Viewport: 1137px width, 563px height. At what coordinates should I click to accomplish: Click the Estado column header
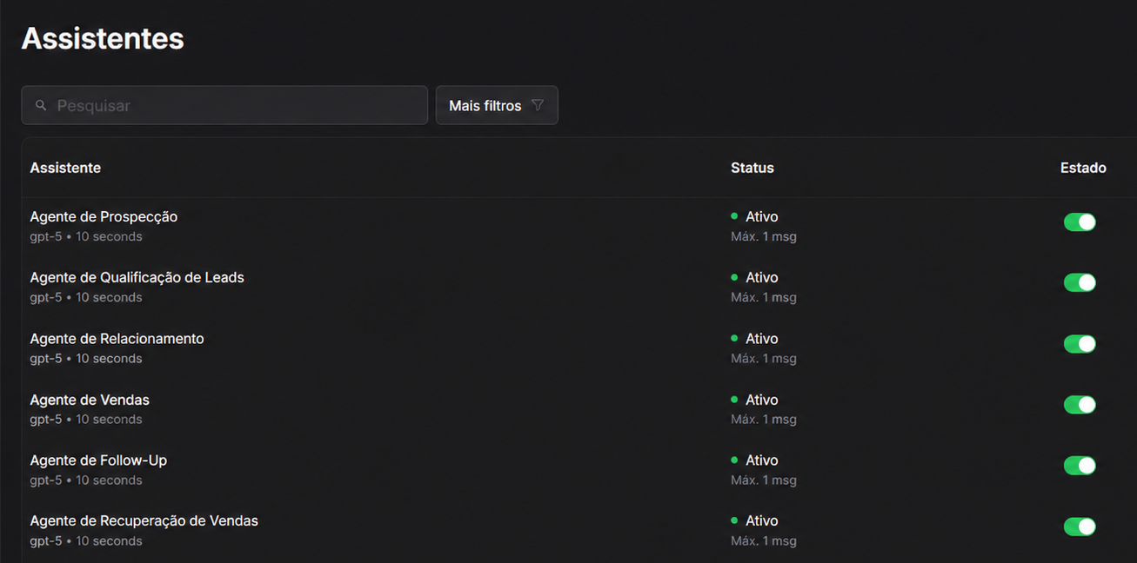point(1083,168)
